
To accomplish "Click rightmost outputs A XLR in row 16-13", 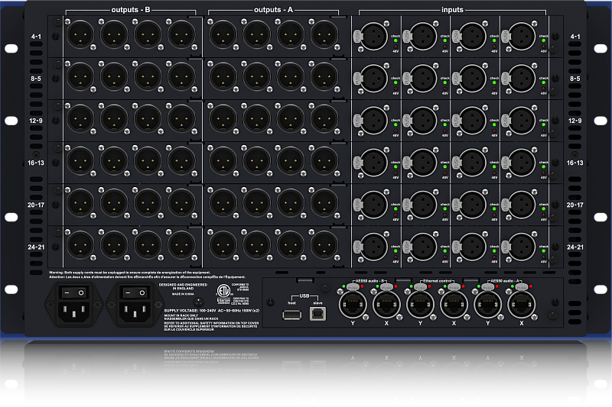I will pyautogui.click(x=324, y=161).
